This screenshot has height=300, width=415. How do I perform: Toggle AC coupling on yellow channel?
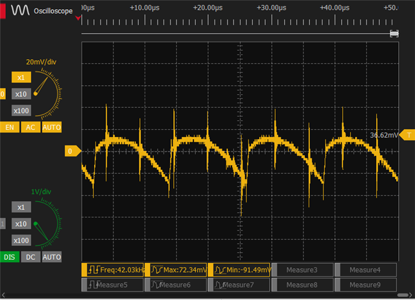(30, 127)
